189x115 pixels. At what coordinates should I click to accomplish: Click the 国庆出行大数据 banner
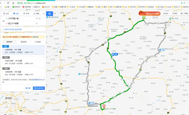tap(150, 14)
